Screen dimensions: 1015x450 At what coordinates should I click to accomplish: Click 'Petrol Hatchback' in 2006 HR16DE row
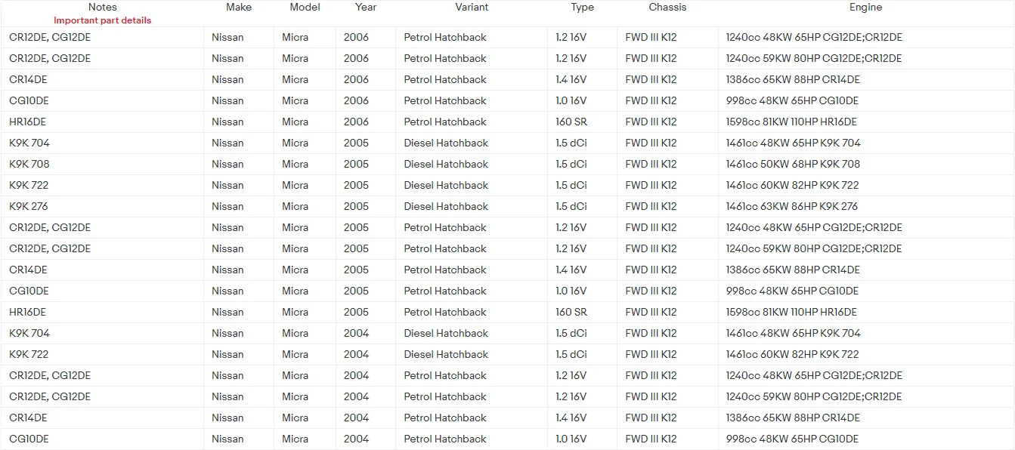tap(445, 122)
